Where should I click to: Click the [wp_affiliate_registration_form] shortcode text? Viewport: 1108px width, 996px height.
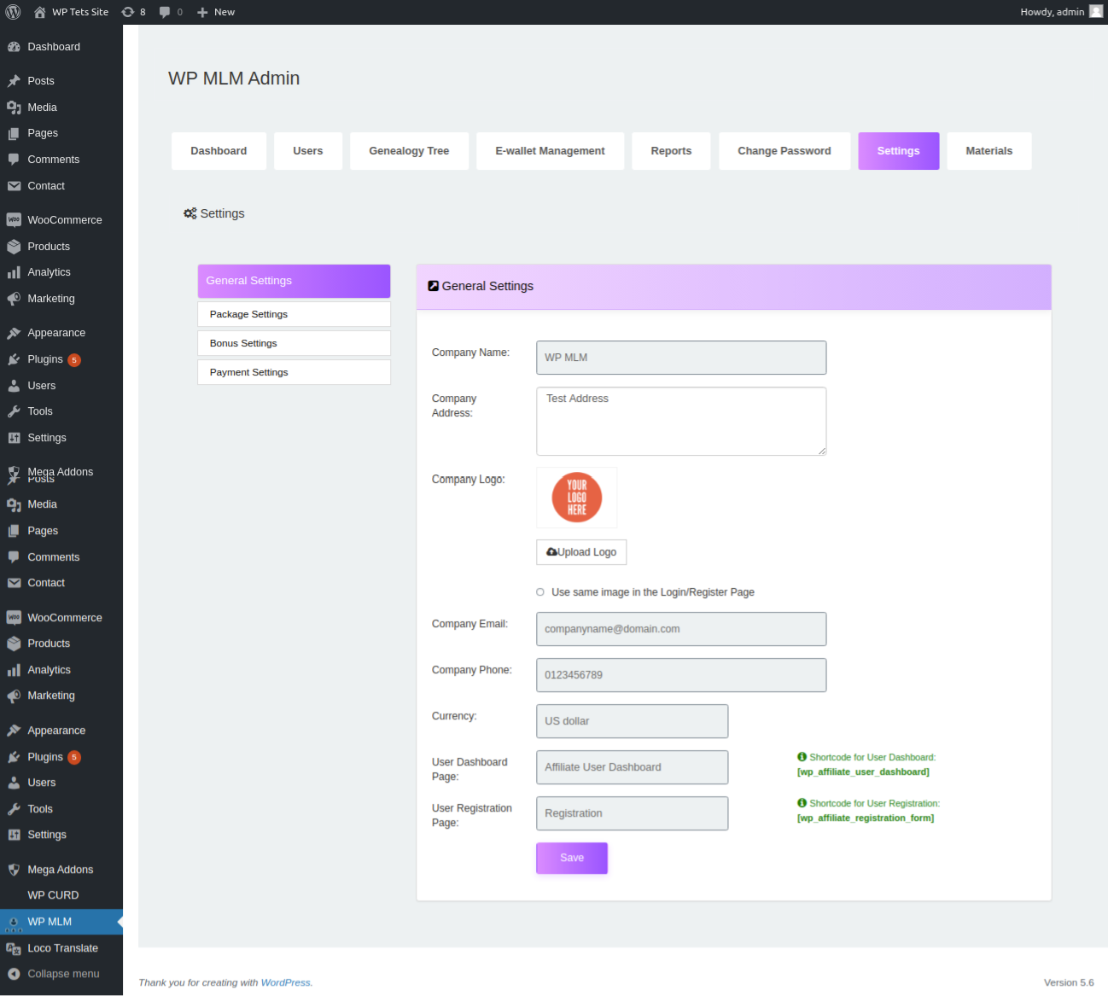click(x=866, y=818)
